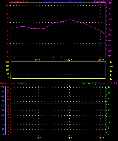The image size is (118, 141).
Task: Click the Day 9 label under bottom chart
Action: coord(69,137)
